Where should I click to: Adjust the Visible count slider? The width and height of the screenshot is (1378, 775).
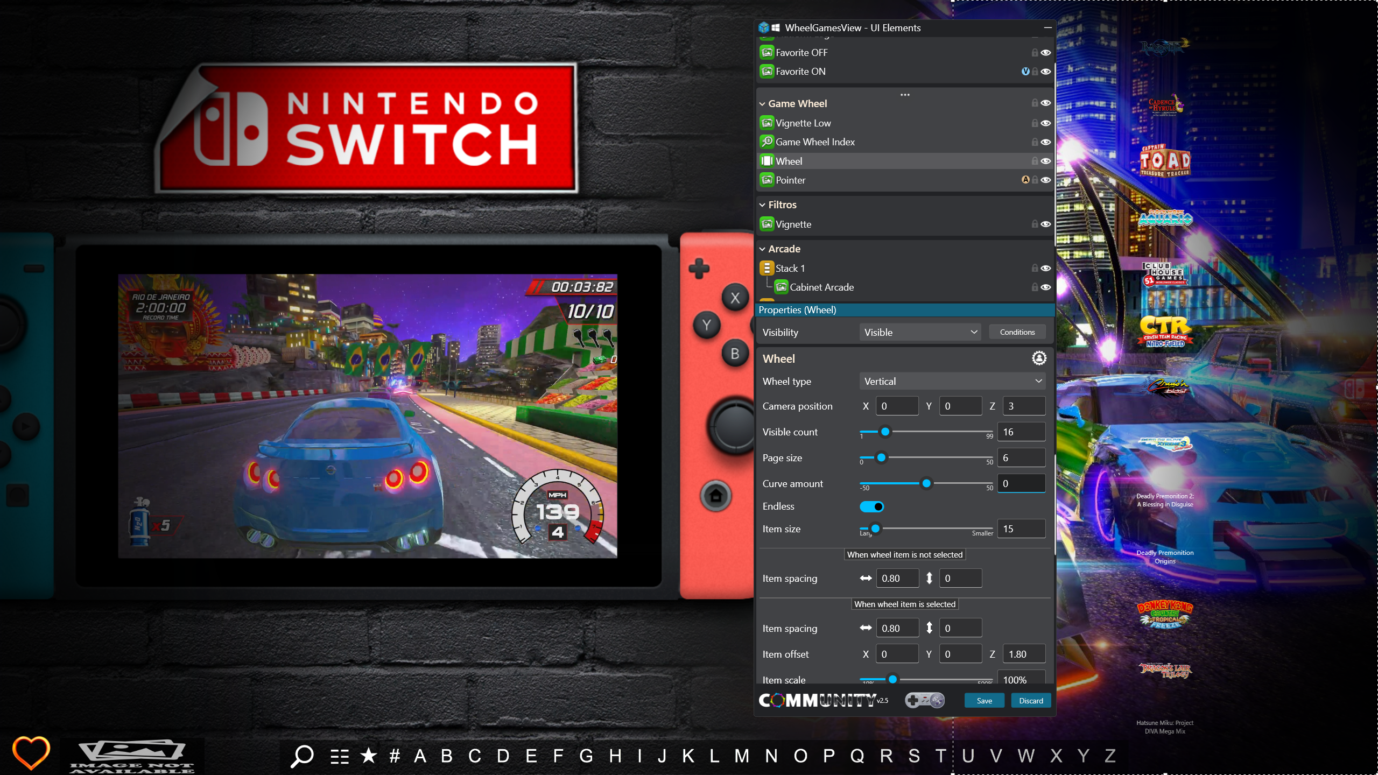885,432
